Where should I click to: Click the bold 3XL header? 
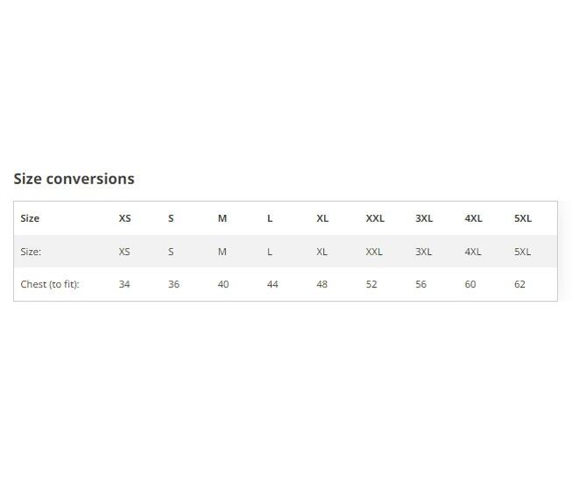click(424, 218)
